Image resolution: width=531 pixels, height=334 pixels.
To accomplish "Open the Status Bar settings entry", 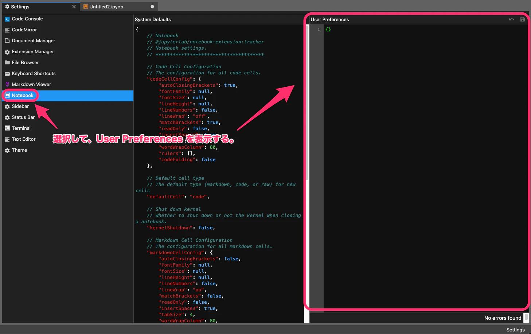I will [x=68, y=117].
